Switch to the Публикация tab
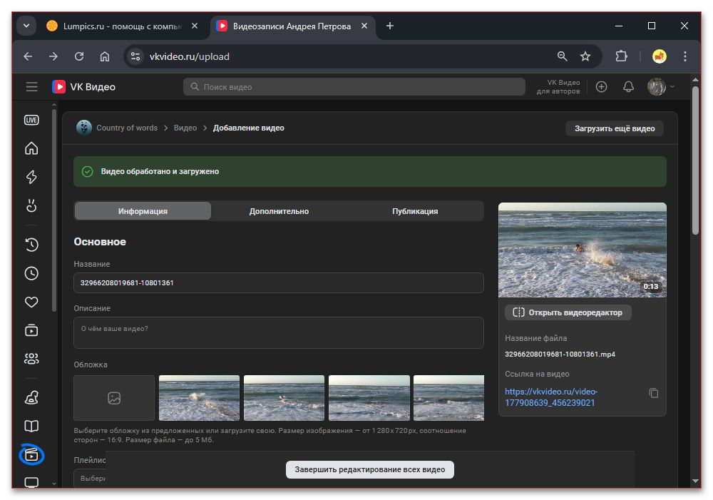 (415, 211)
